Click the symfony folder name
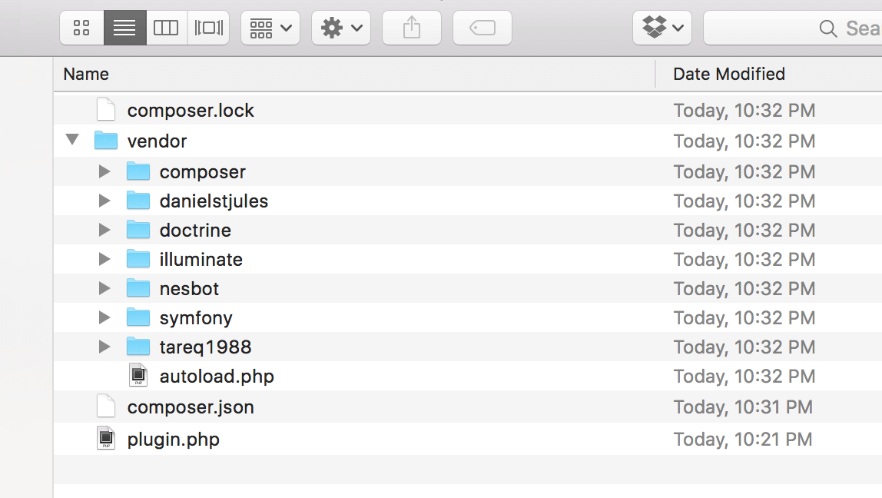 [196, 318]
